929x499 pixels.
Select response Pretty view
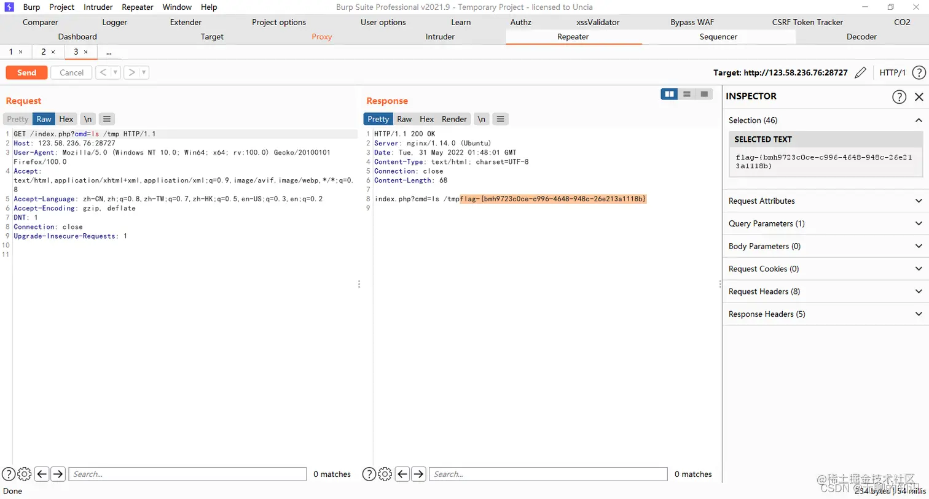pos(378,119)
